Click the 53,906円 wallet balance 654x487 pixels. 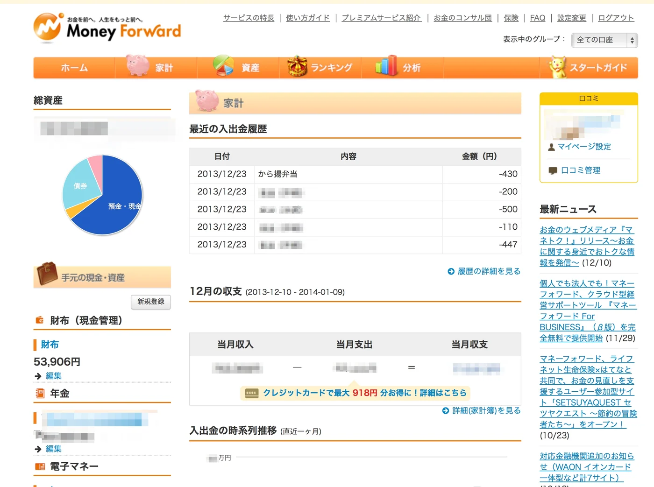point(57,362)
